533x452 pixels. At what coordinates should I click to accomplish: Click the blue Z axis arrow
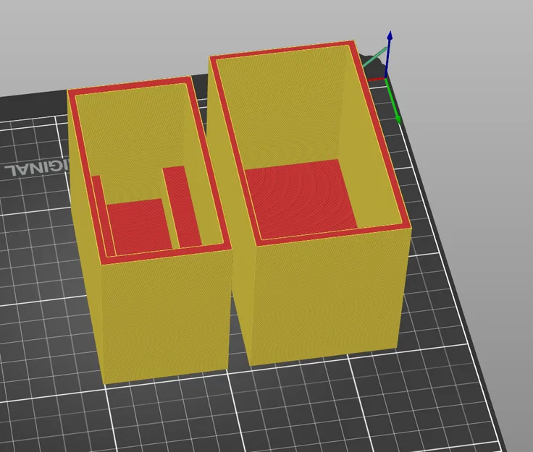pyautogui.click(x=389, y=54)
